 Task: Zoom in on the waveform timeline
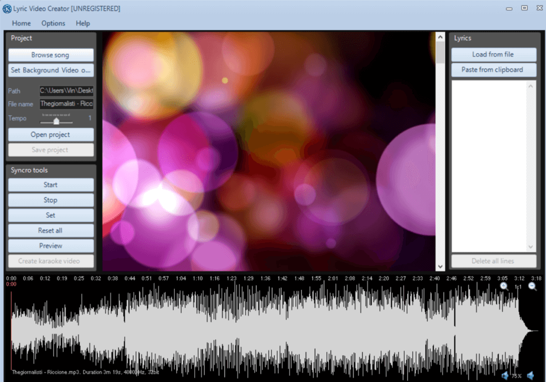(504, 286)
